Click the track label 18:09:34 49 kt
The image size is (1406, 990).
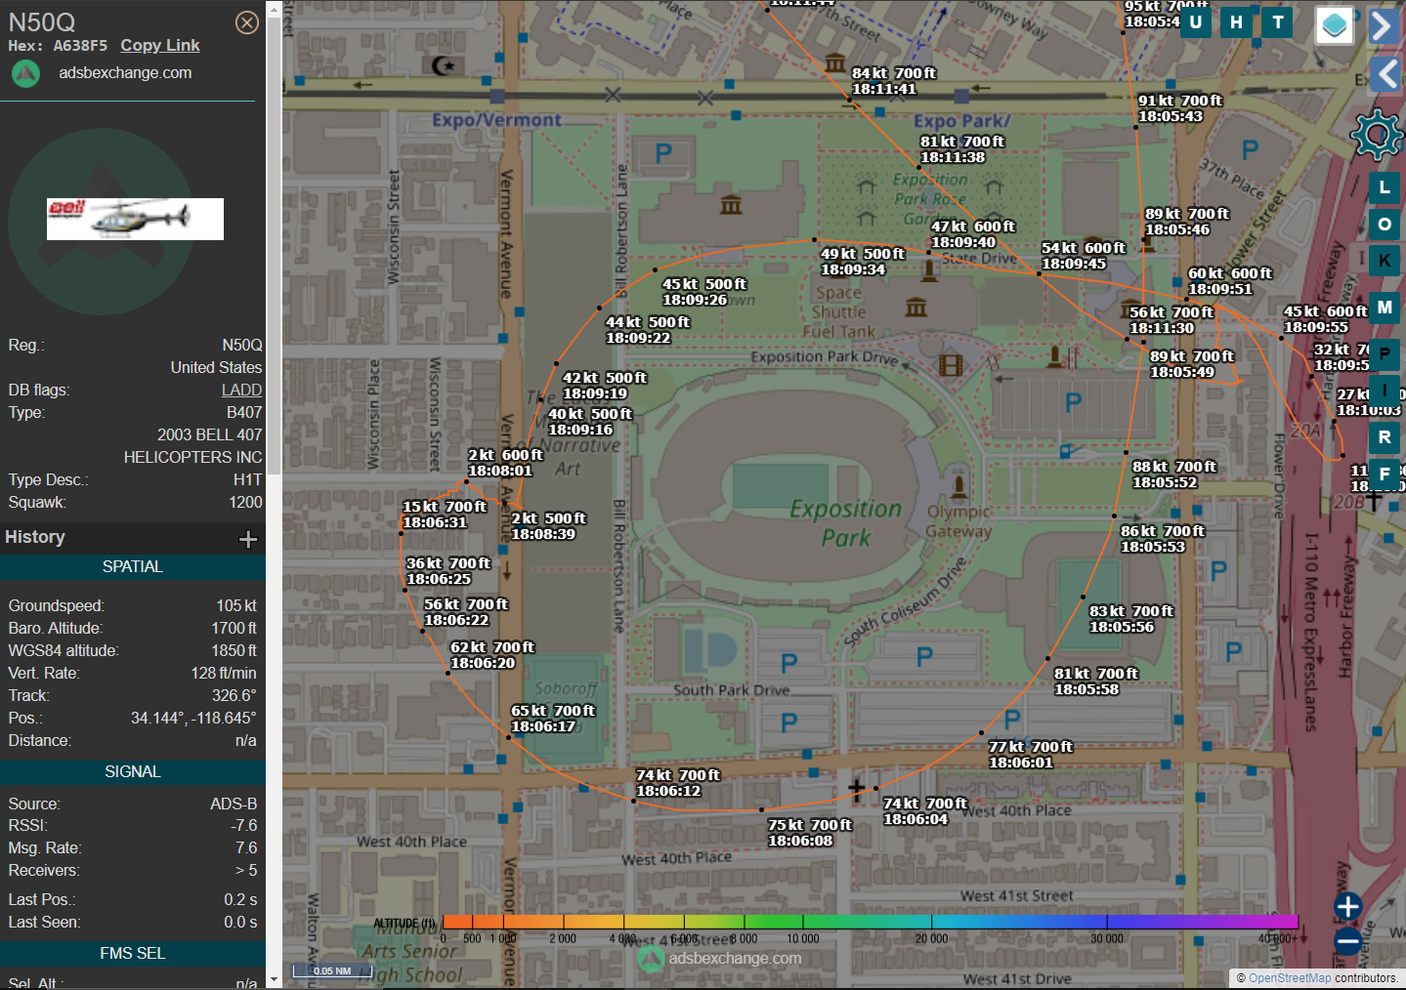click(x=863, y=262)
